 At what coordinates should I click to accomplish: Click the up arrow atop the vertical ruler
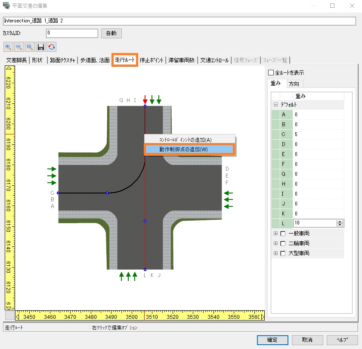click(x=9, y=68)
